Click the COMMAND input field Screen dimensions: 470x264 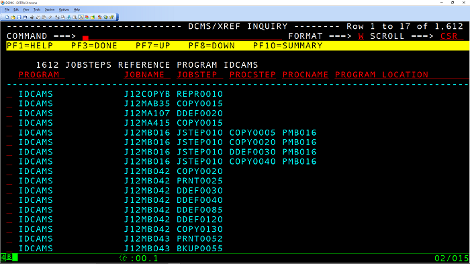point(182,36)
